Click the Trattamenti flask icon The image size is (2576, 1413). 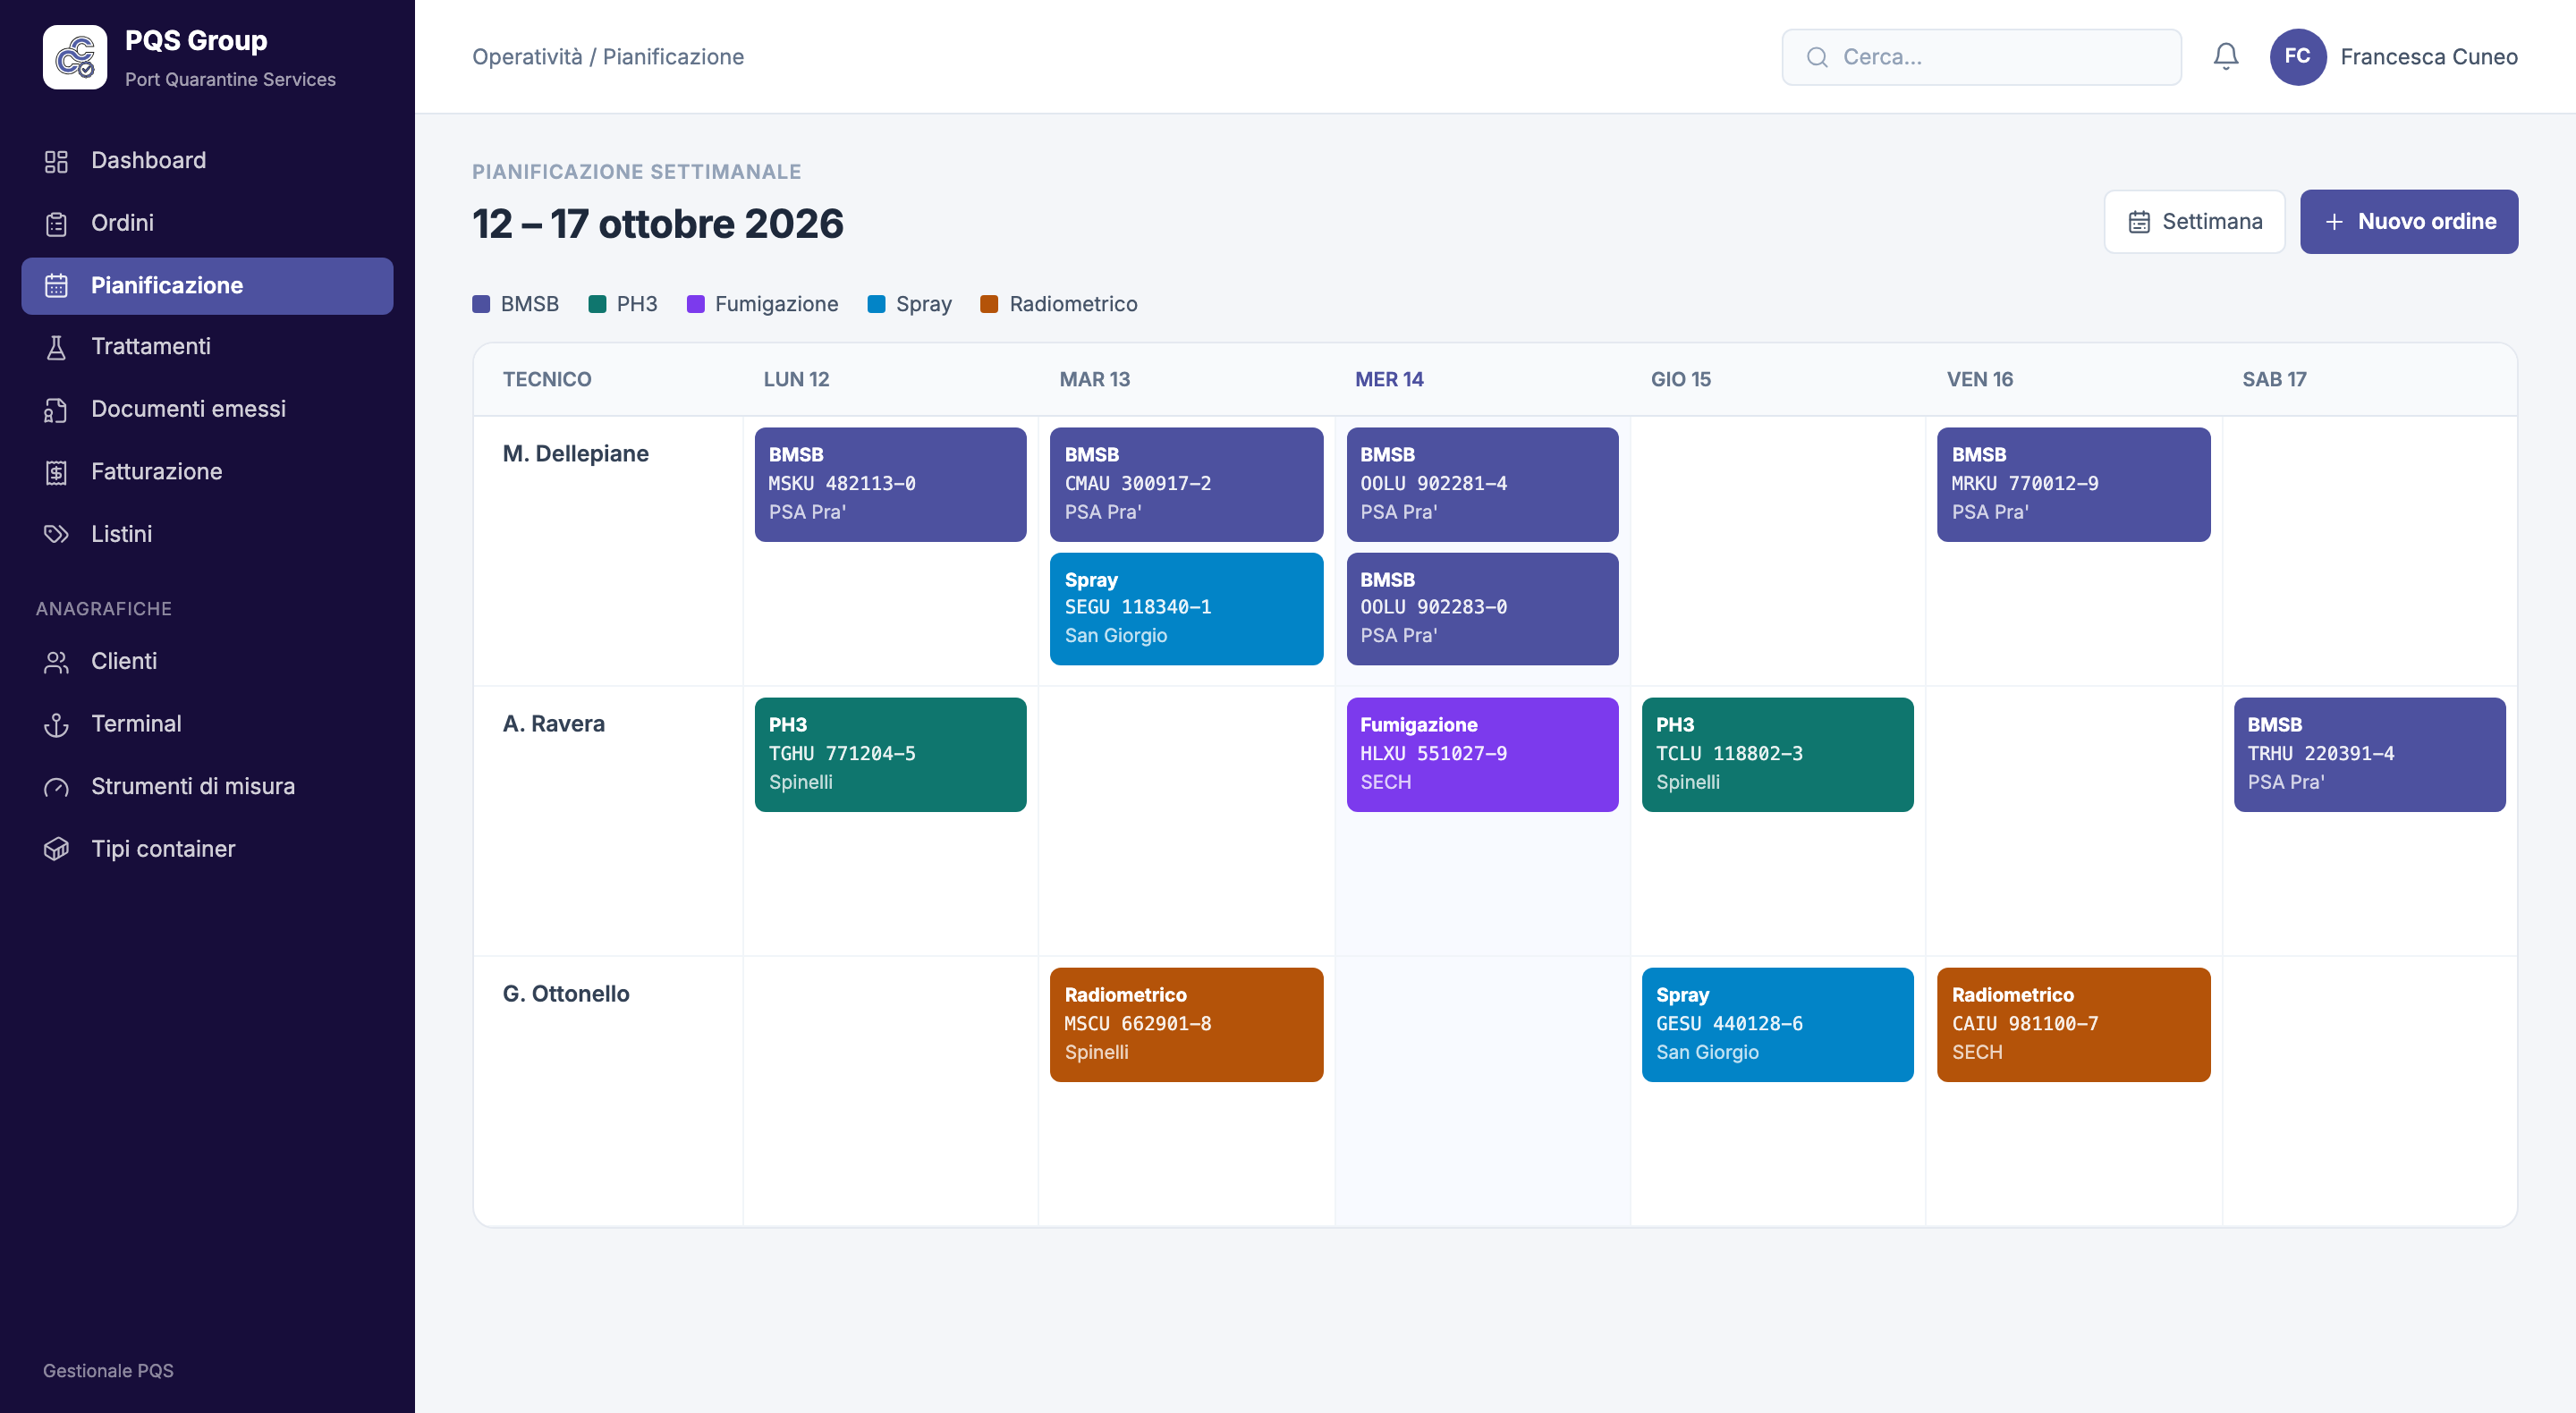pos(56,347)
